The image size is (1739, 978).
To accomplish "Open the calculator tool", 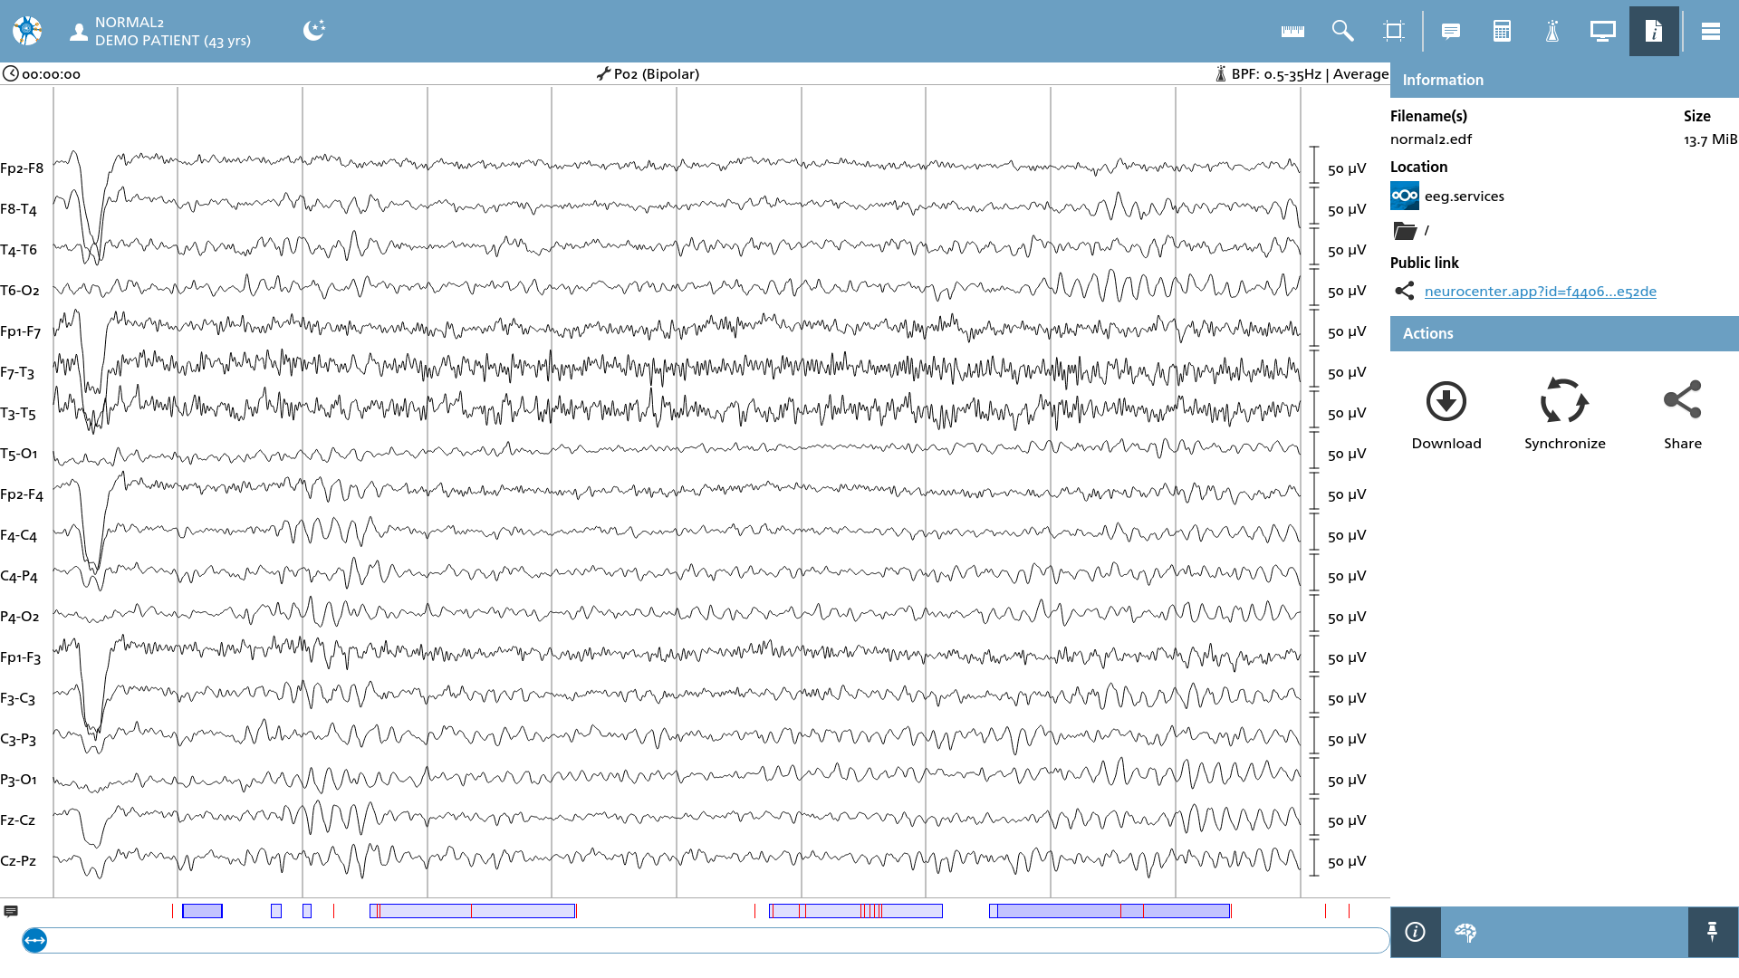I will tap(1502, 32).
